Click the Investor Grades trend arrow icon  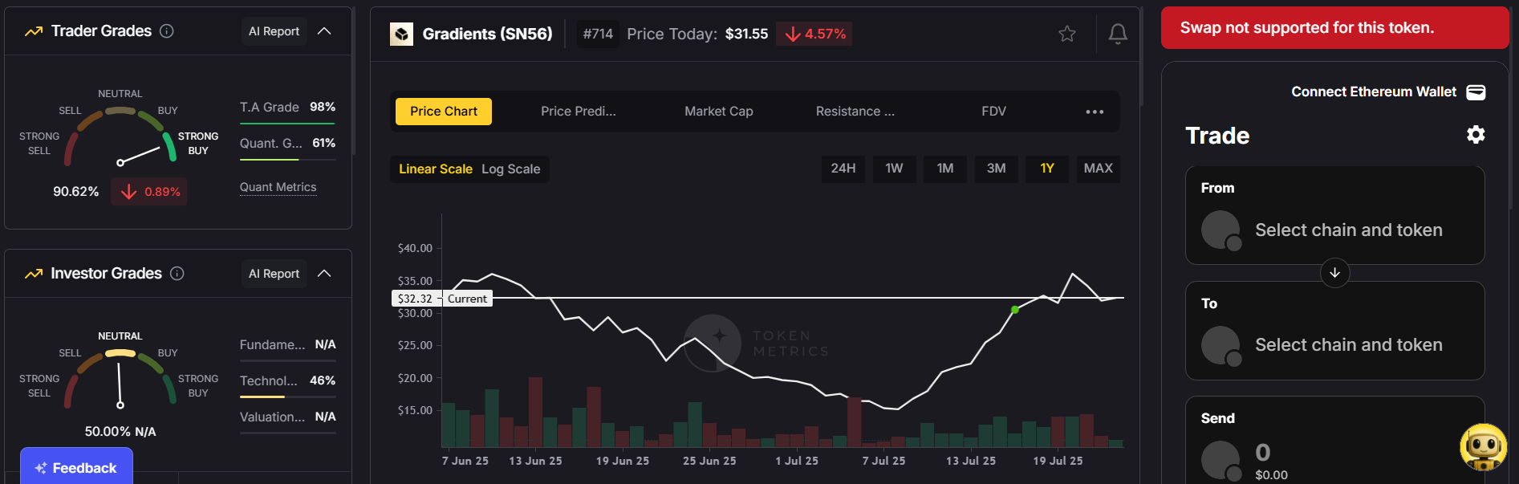click(x=34, y=274)
